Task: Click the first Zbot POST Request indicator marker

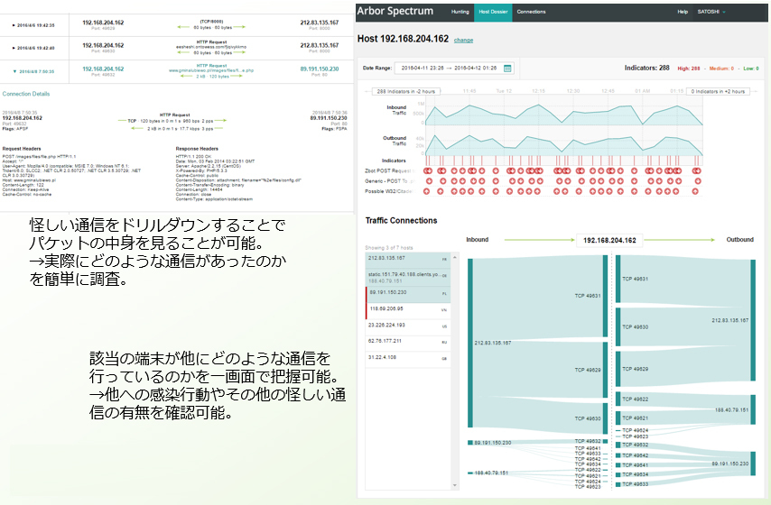Action: pyautogui.click(x=427, y=171)
